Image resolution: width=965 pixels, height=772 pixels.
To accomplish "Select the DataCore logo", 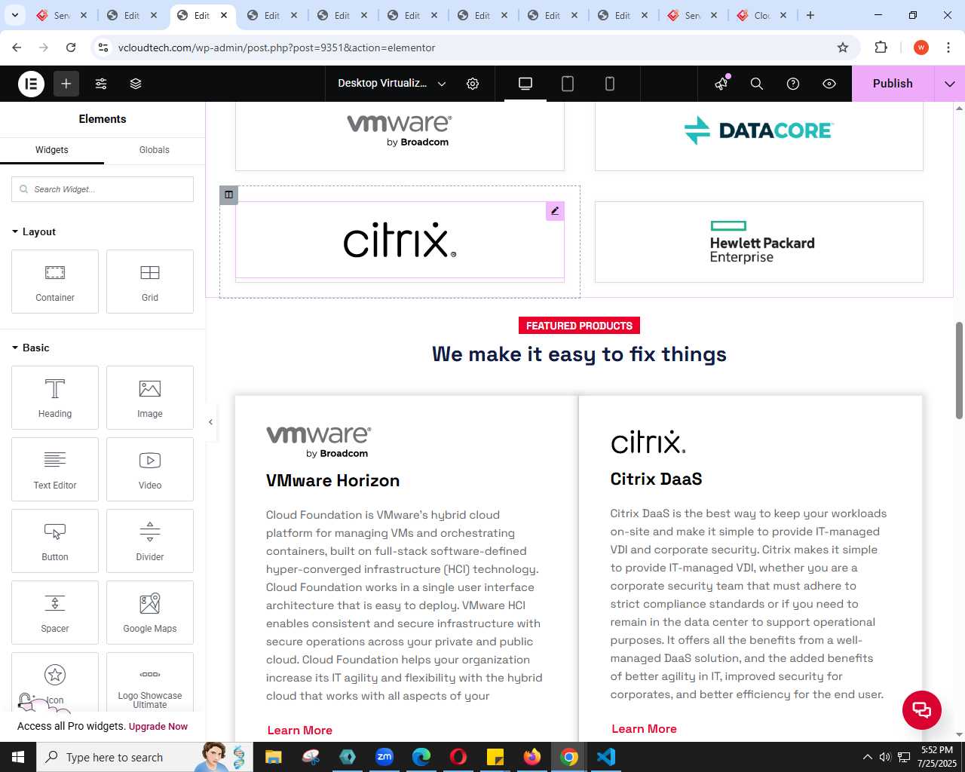I will pos(758,130).
